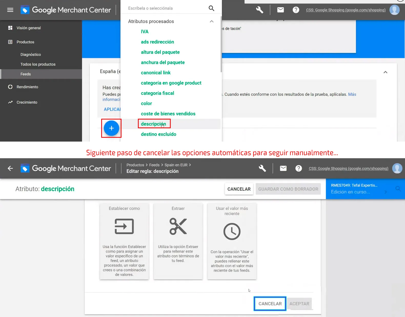Open the wrench tools icon in Editar regla header
This screenshot has height=317, width=405.
click(262, 168)
